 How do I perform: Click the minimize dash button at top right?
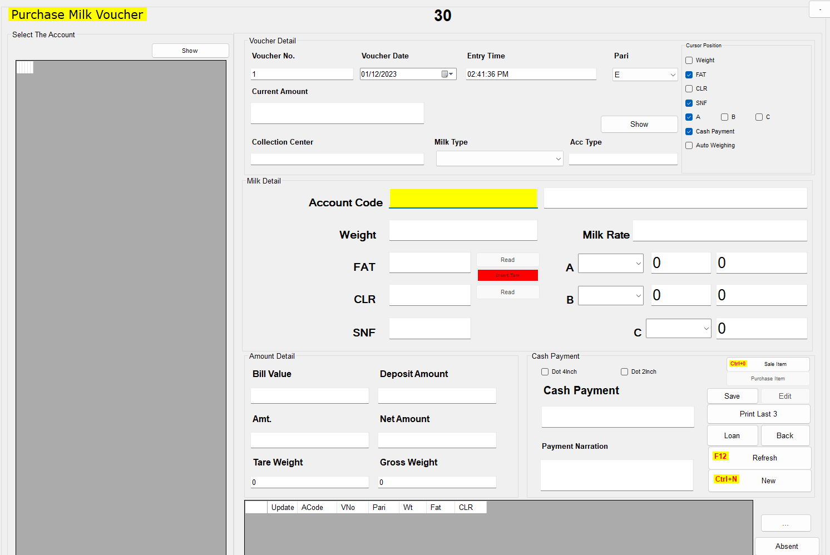820,9
